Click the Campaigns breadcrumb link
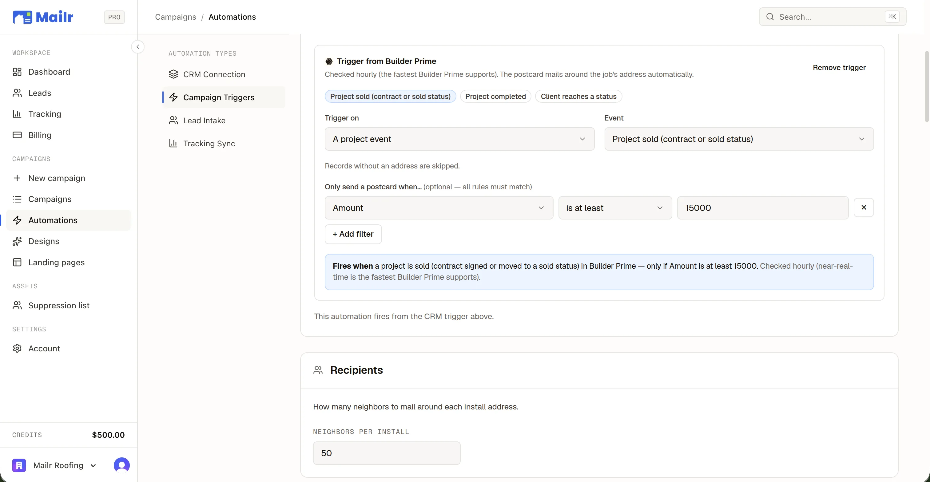 tap(176, 17)
